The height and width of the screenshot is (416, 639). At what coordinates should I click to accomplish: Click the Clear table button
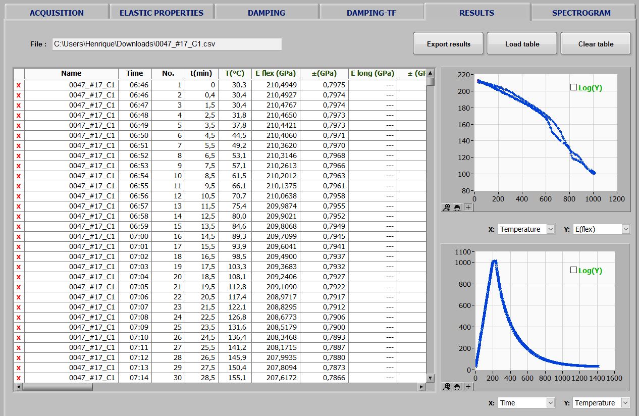596,44
